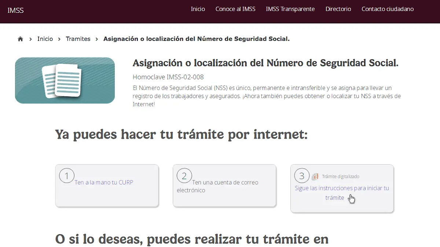
Task: Open the Inicio navigation menu item
Action: click(198, 9)
